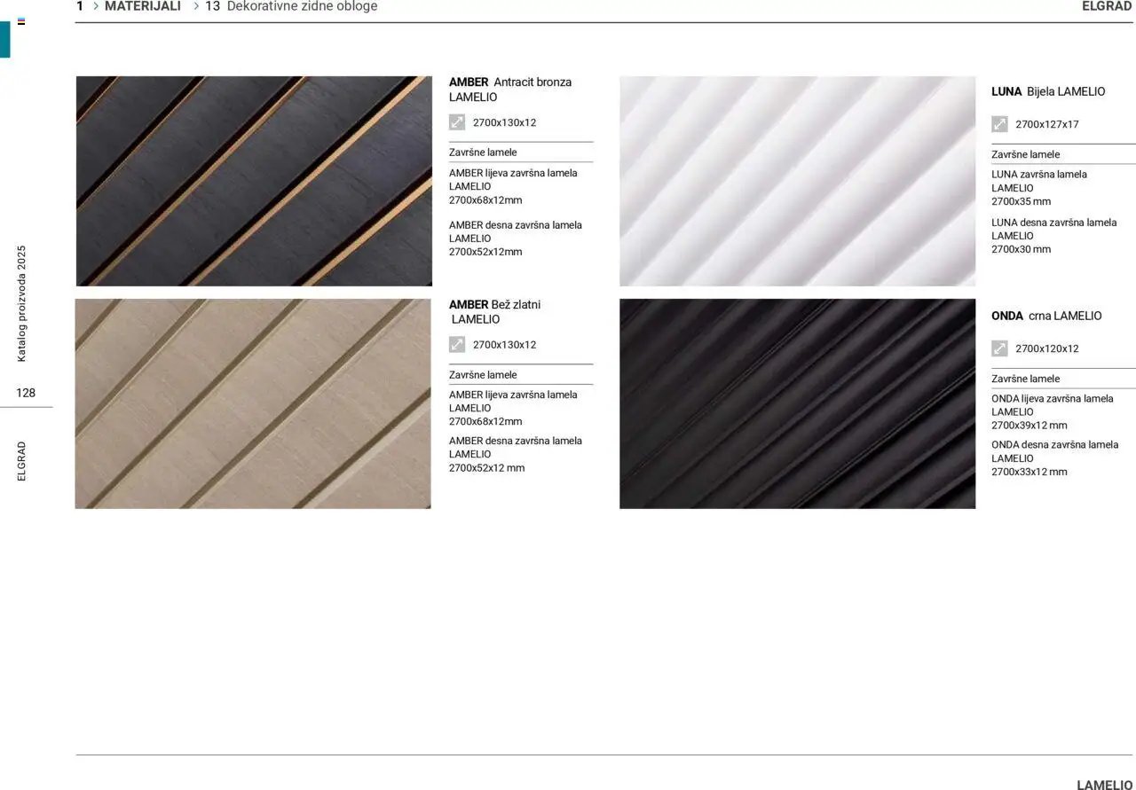Click page number 128 in the left margin

pyautogui.click(x=26, y=392)
